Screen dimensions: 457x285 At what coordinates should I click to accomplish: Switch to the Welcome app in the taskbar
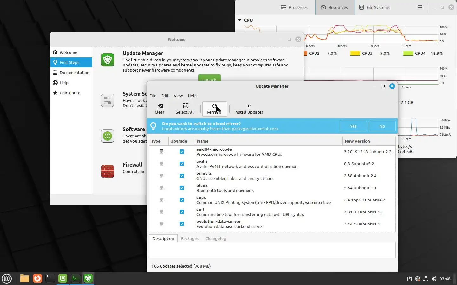pyautogui.click(x=63, y=278)
